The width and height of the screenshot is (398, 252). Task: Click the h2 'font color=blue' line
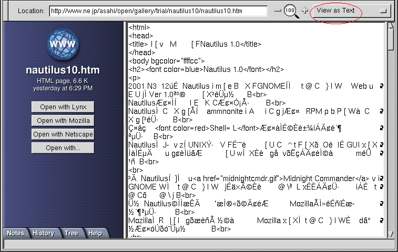(x=206, y=69)
